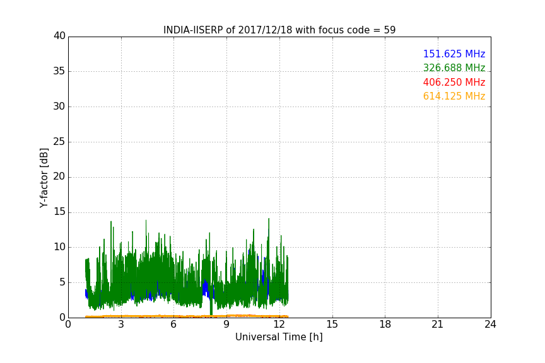The width and height of the screenshot is (545, 363).
Task: Select the red '406.250 MHz' legend label
Action: click(454, 83)
